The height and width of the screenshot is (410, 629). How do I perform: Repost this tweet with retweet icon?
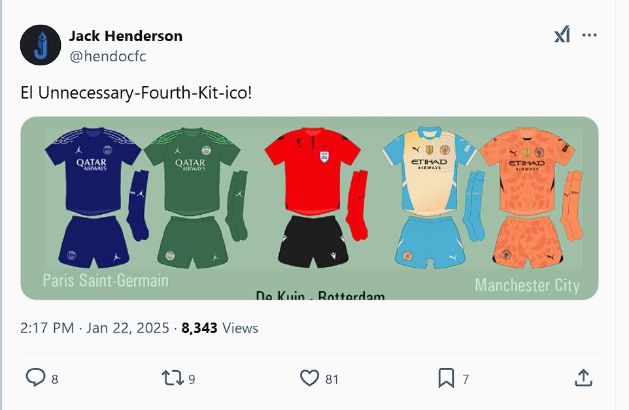pos(172,378)
